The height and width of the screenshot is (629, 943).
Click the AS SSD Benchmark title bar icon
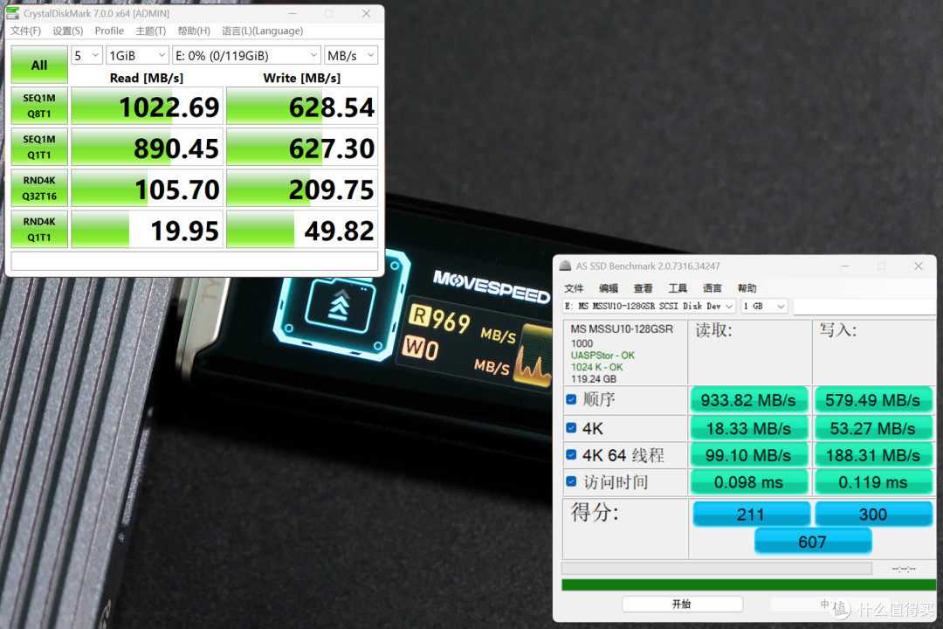565,266
